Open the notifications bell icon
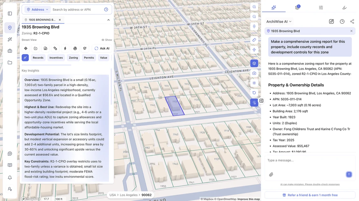359x201 pixels. tap(10, 178)
